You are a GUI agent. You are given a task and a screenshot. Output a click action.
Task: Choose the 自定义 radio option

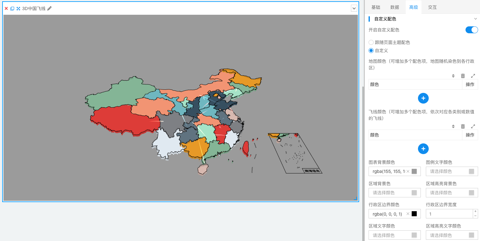click(x=371, y=51)
